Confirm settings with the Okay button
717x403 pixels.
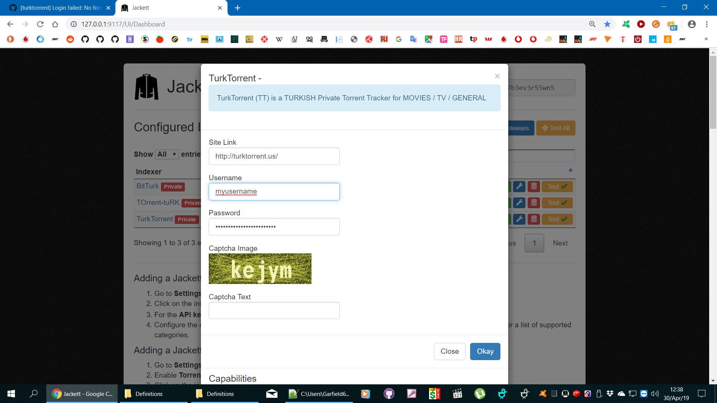click(x=485, y=351)
